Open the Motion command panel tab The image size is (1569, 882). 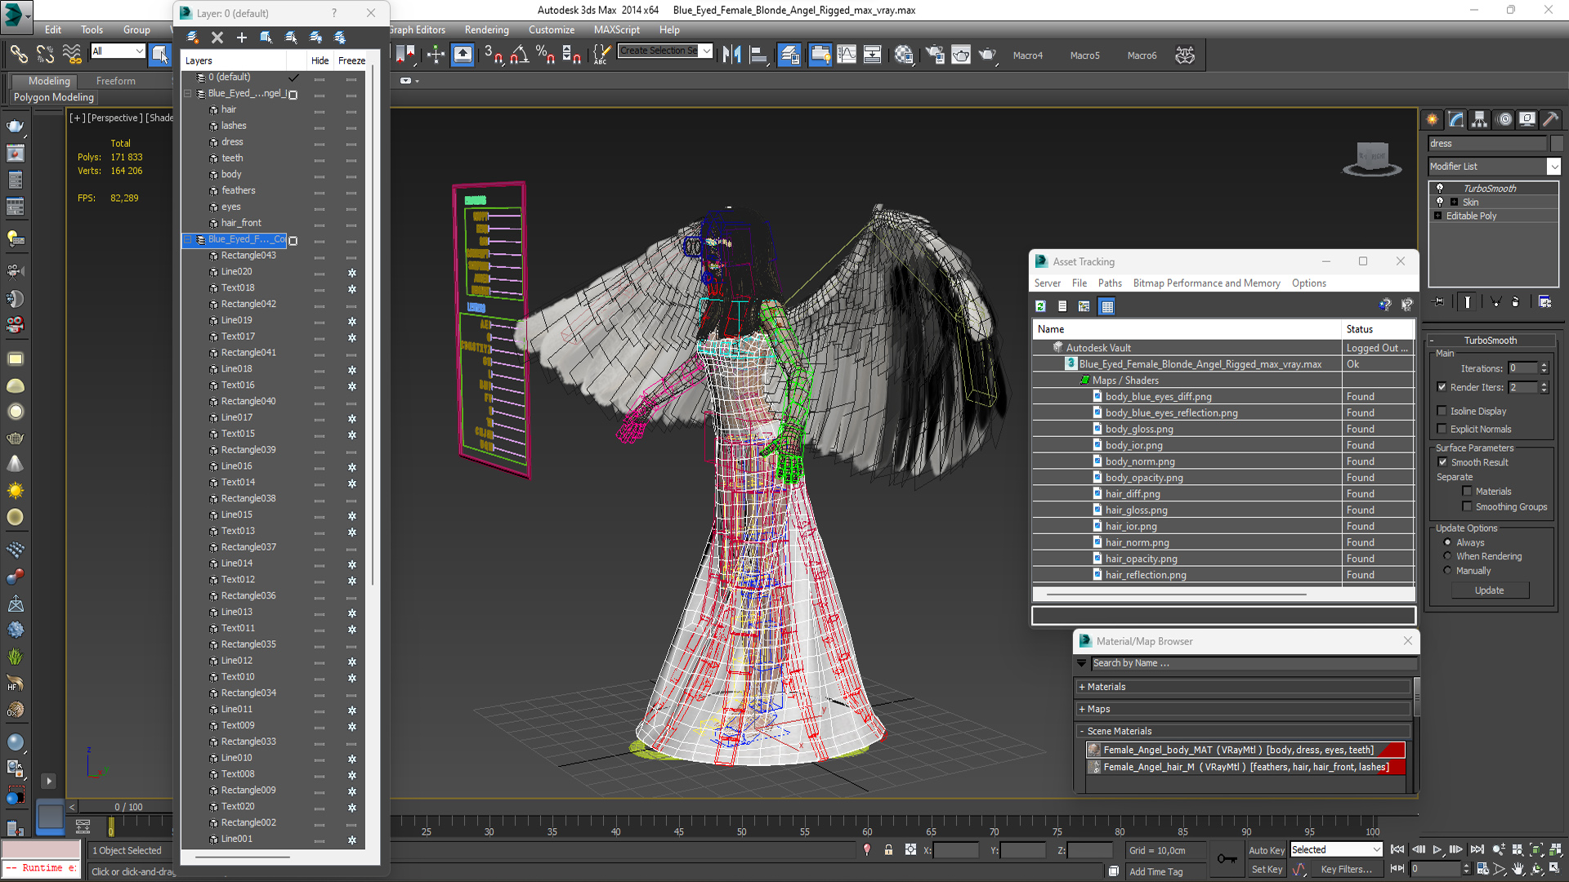pyautogui.click(x=1504, y=119)
